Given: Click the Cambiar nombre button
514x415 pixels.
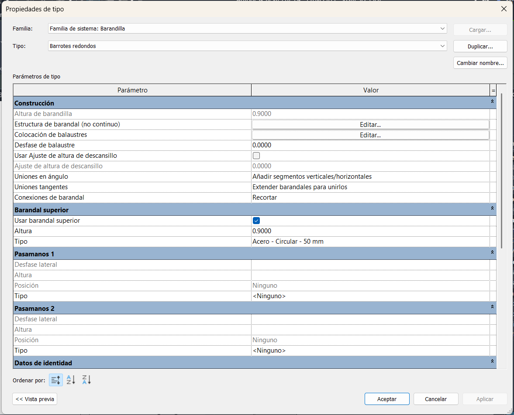Looking at the screenshot, I should coord(480,63).
